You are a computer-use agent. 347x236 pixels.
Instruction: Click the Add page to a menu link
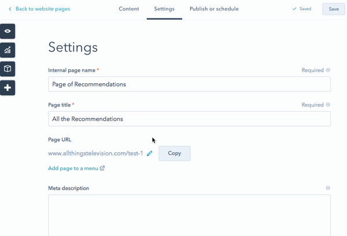(73, 168)
